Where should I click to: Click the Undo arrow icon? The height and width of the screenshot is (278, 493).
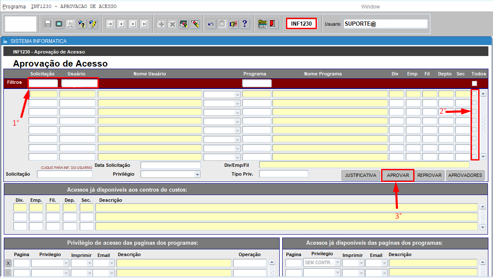coord(211,24)
